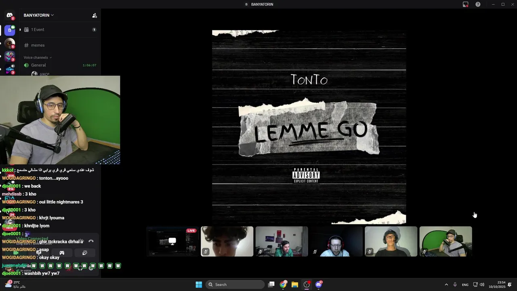The image size is (517, 291).
Task: Toggle deafen headphones icon in user panel
Action: 80,268
